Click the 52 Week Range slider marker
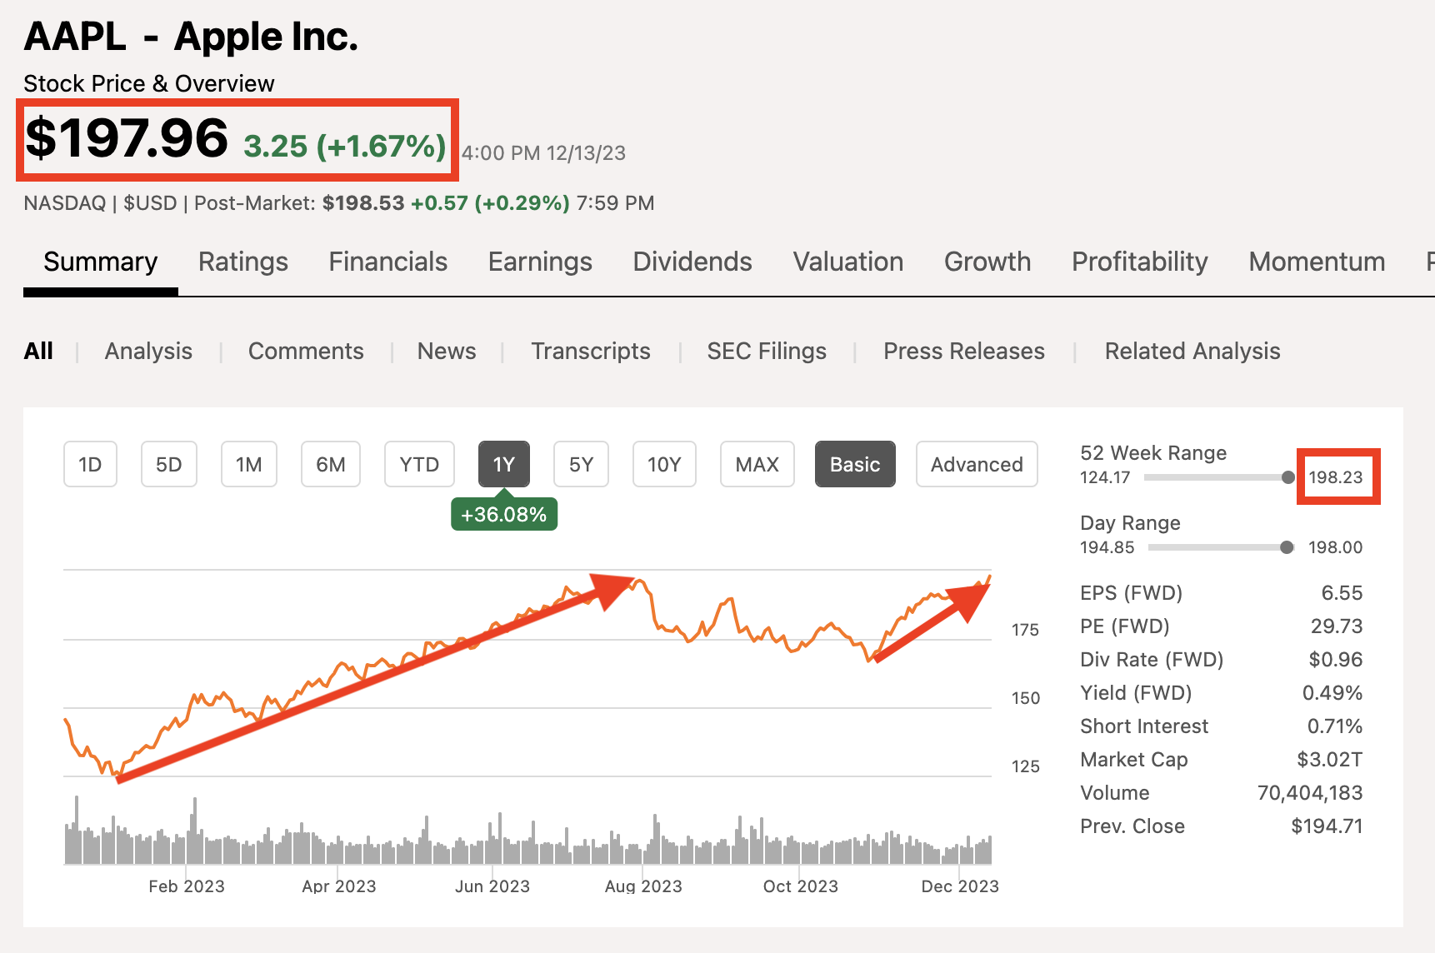1435x953 pixels. click(1288, 477)
